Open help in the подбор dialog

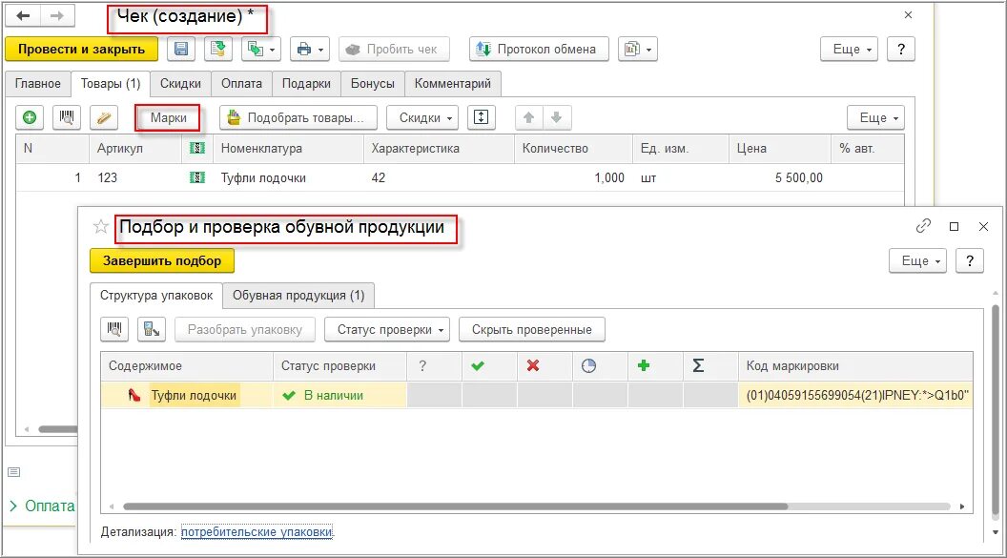click(x=970, y=260)
